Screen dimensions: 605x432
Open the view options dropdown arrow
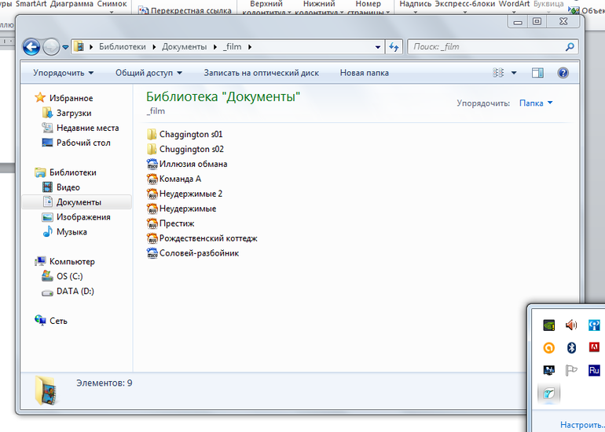tap(514, 73)
